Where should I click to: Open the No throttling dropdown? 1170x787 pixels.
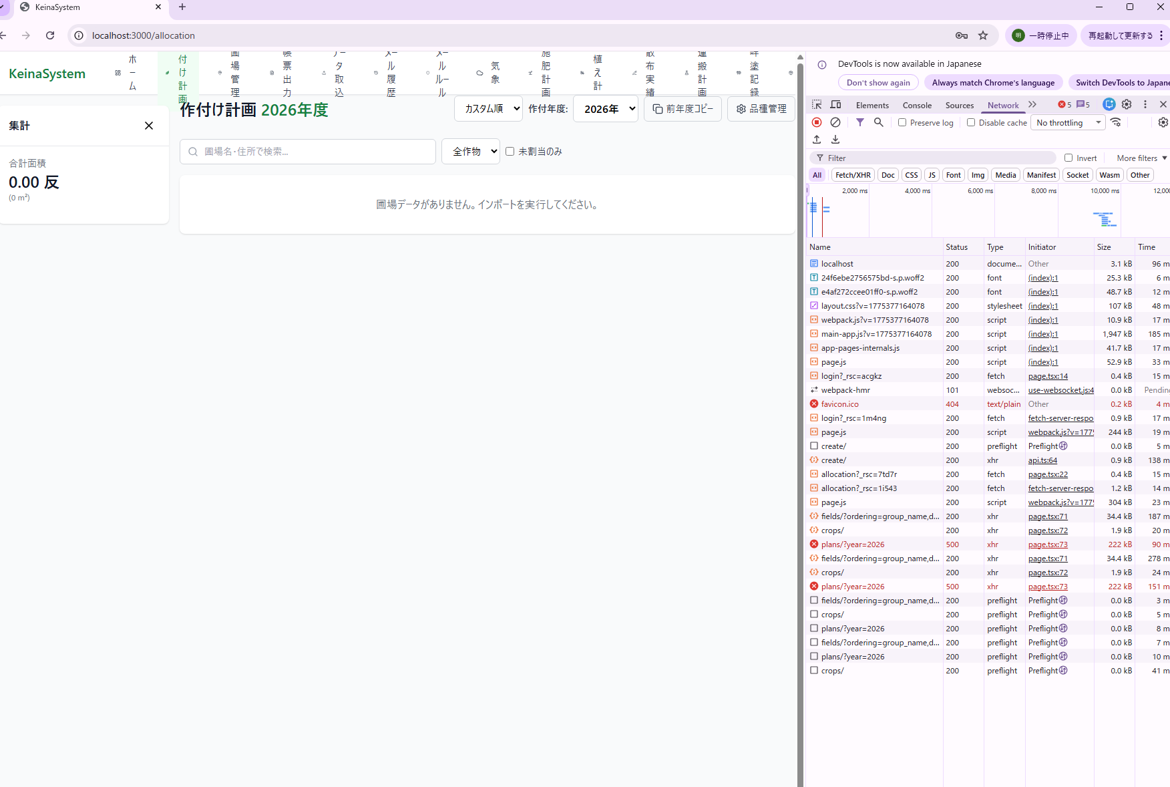click(1068, 122)
